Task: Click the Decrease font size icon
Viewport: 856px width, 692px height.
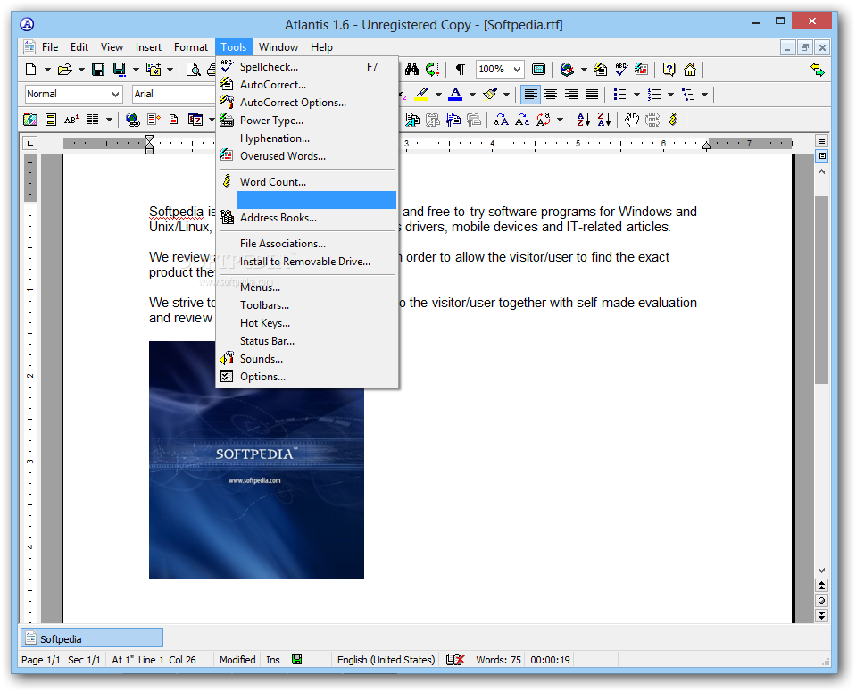Action: coord(522,119)
